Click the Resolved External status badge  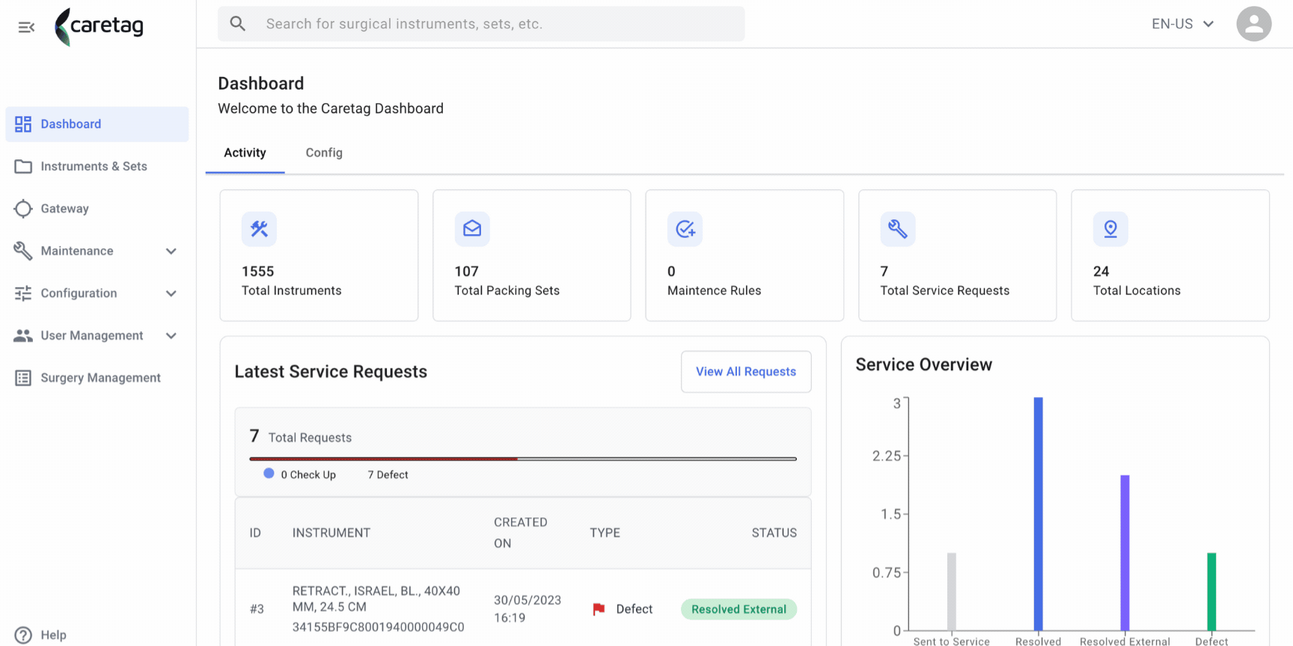point(739,609)
